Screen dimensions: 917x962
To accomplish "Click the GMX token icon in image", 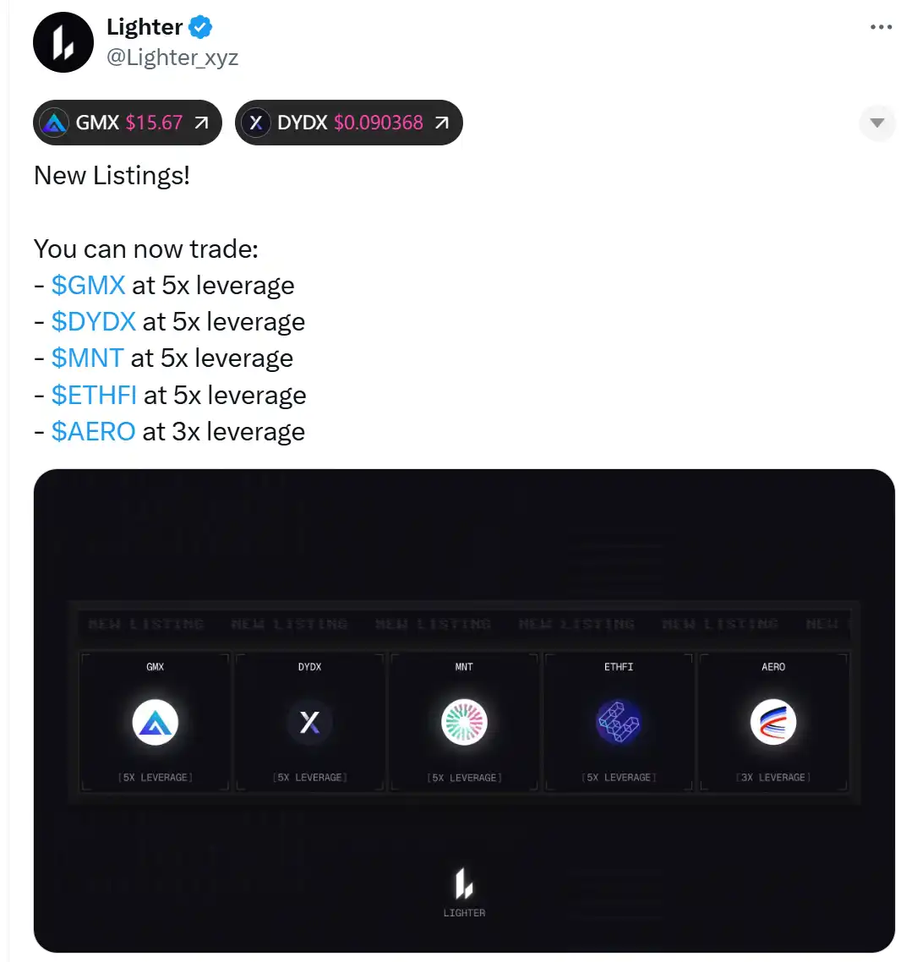I will [x=156, y=722].
